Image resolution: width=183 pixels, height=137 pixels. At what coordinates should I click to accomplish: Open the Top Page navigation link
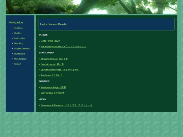[x=18, y=28]
